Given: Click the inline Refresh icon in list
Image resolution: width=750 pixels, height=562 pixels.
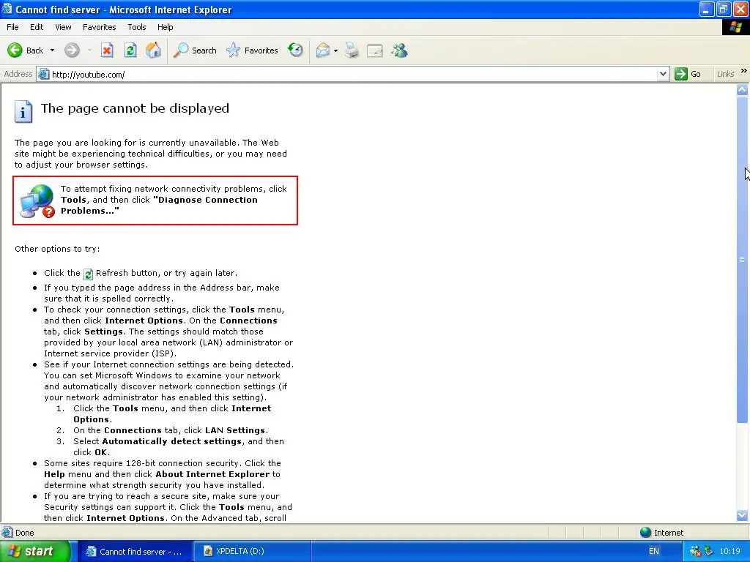Looking at the screenshot, I should pos(88,274).
